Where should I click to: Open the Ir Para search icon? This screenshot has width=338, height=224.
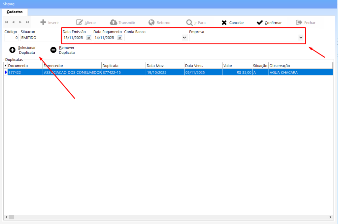tap(189, 22)
